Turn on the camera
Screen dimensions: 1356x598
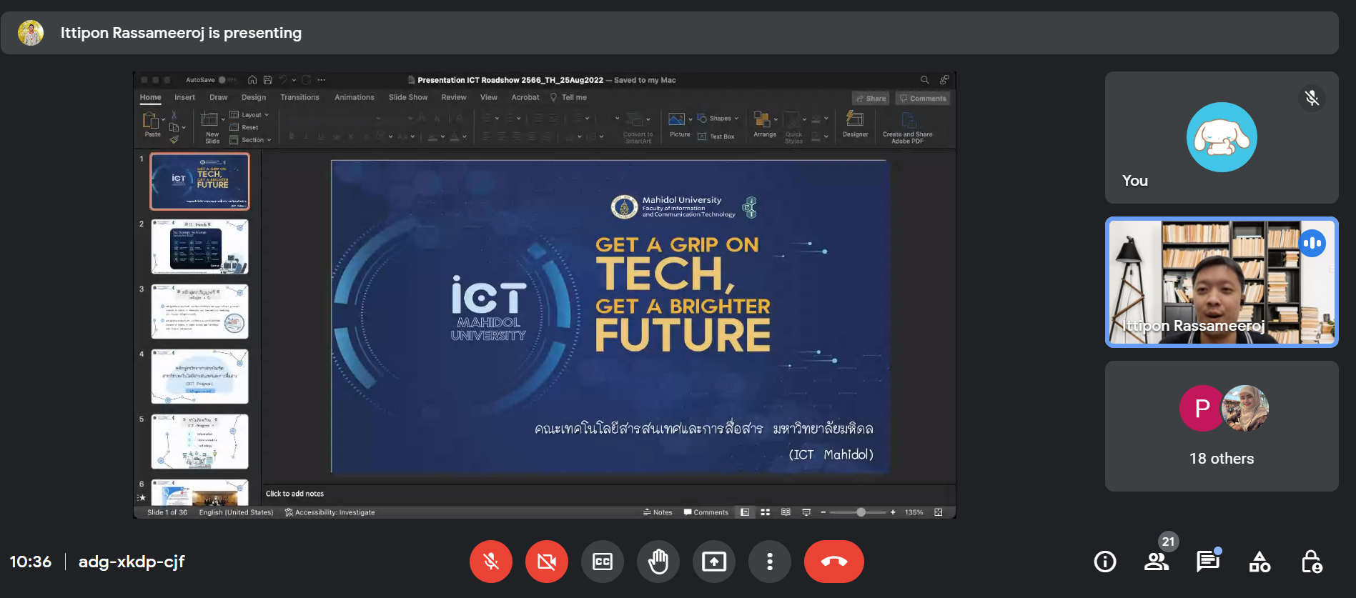pyautogui.click(x=546, y=562)
